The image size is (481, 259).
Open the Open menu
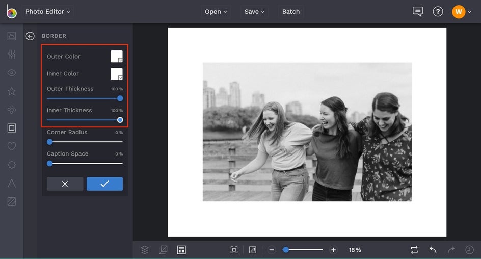coord(216,12)
